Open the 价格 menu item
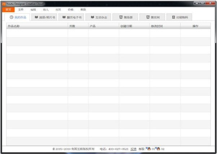The image size is (217, 154). [71, 9]
